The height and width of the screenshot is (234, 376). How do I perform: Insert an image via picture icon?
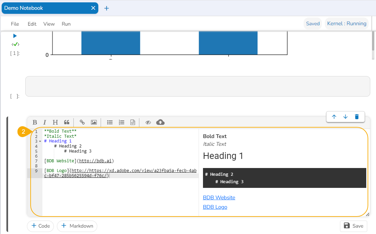pos(94,122)
